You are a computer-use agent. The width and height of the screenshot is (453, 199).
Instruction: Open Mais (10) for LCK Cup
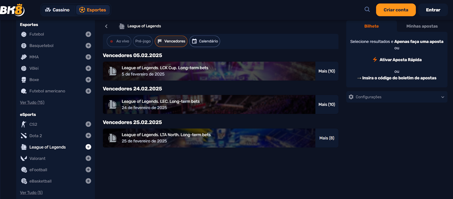(327, 71)
